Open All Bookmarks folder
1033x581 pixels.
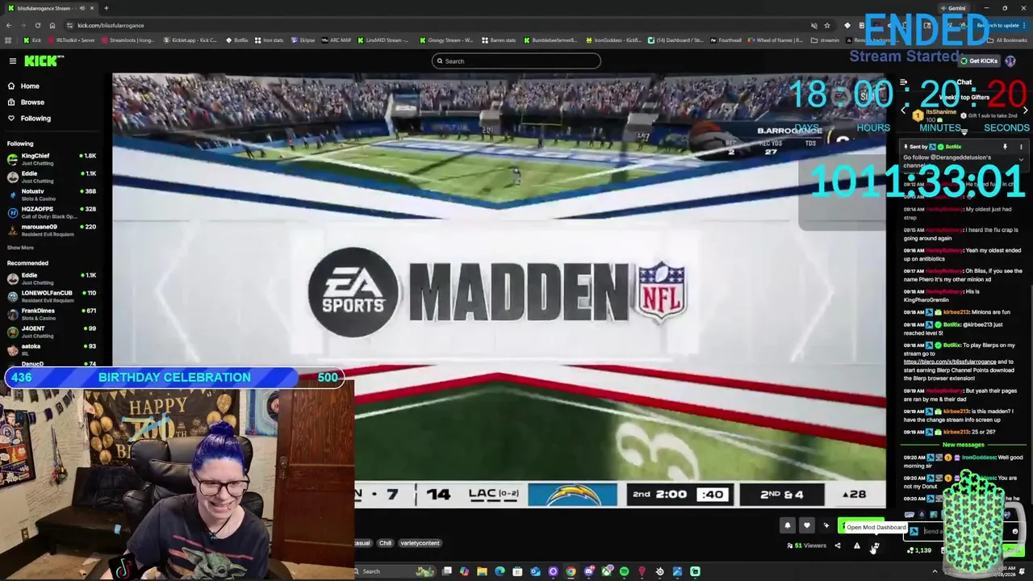[x=1008, y=40]
